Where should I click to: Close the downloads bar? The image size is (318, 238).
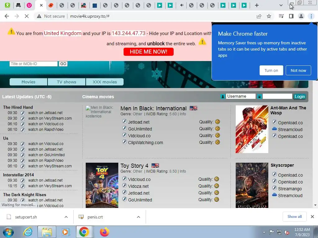(x=312, y=217)
